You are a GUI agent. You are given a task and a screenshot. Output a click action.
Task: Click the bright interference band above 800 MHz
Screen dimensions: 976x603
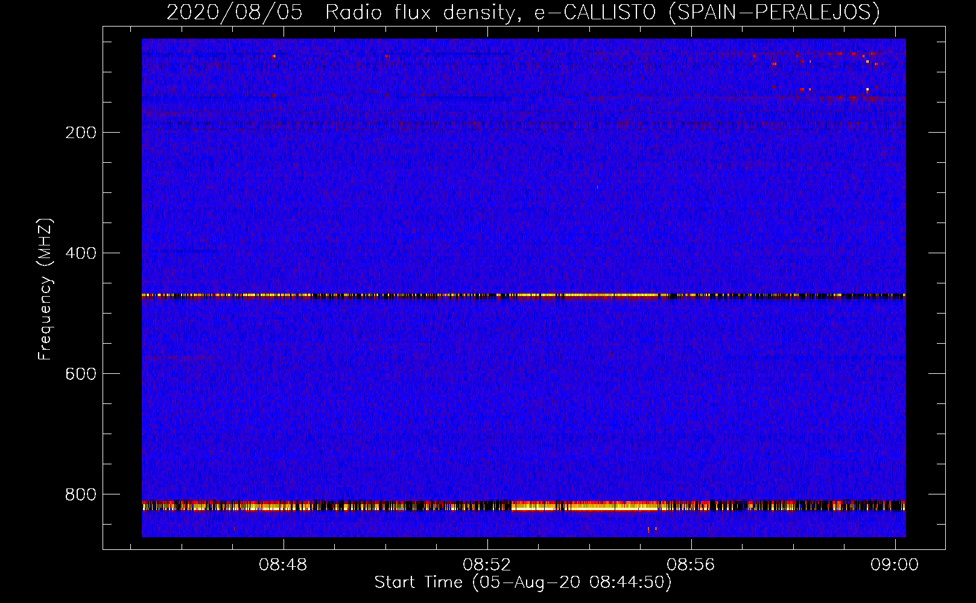(x=524, y=506)
